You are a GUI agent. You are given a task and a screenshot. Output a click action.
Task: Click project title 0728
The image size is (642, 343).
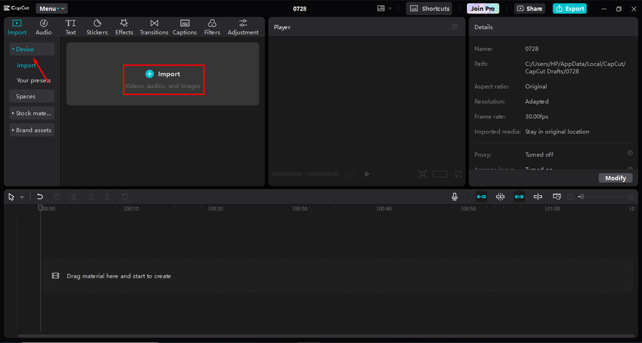click(300, 9)
